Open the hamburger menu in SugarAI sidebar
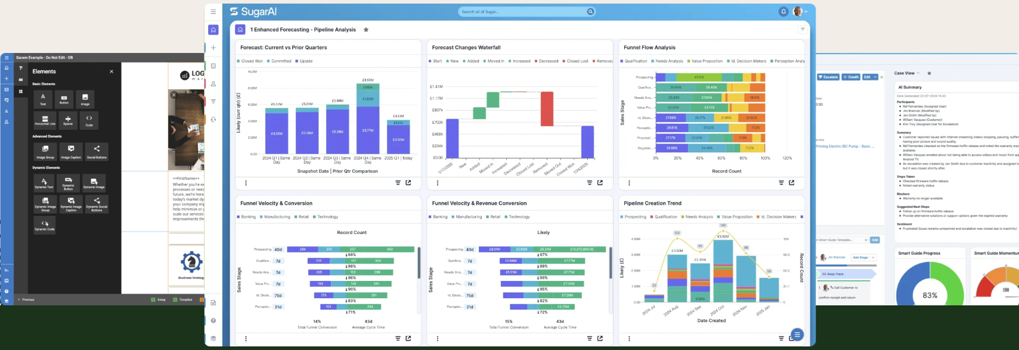 (x=213, y=12)
